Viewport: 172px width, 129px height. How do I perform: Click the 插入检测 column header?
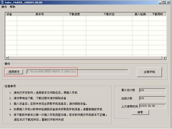pos(140,14)
